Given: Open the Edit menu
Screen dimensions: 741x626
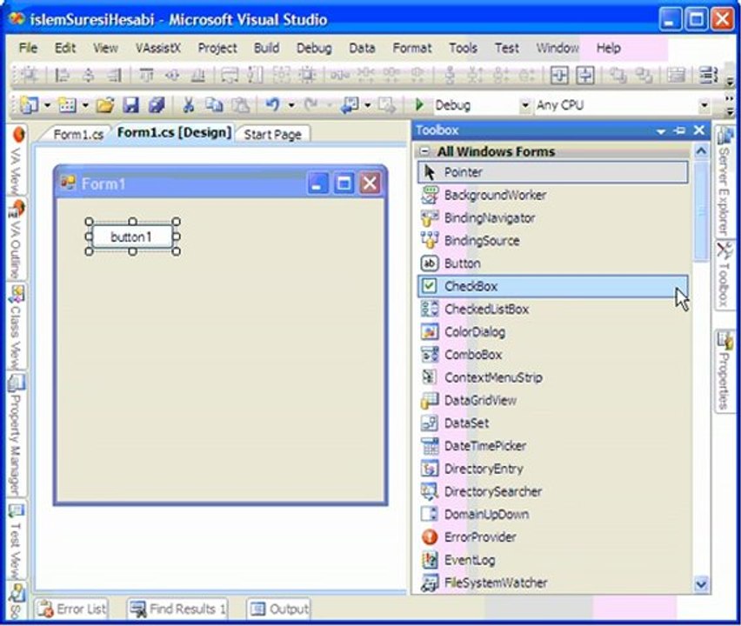Looking at the screenshot, I should [65, 48].
